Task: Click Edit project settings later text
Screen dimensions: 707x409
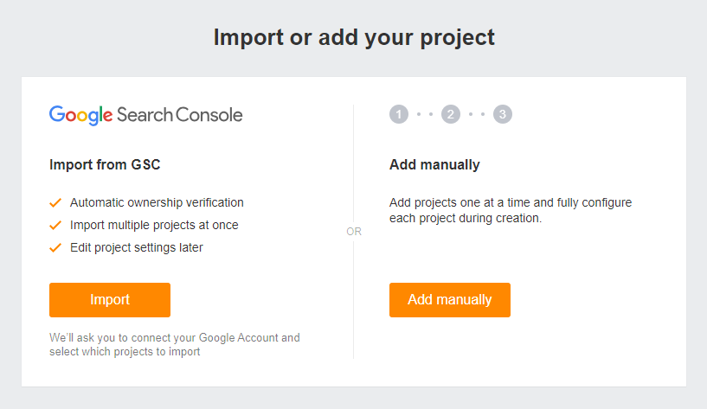Action: point(137,247)
